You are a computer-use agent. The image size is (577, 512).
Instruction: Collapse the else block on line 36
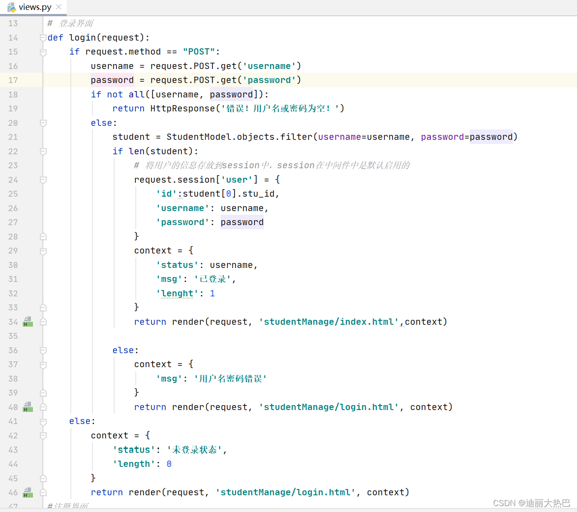point(43,350)
